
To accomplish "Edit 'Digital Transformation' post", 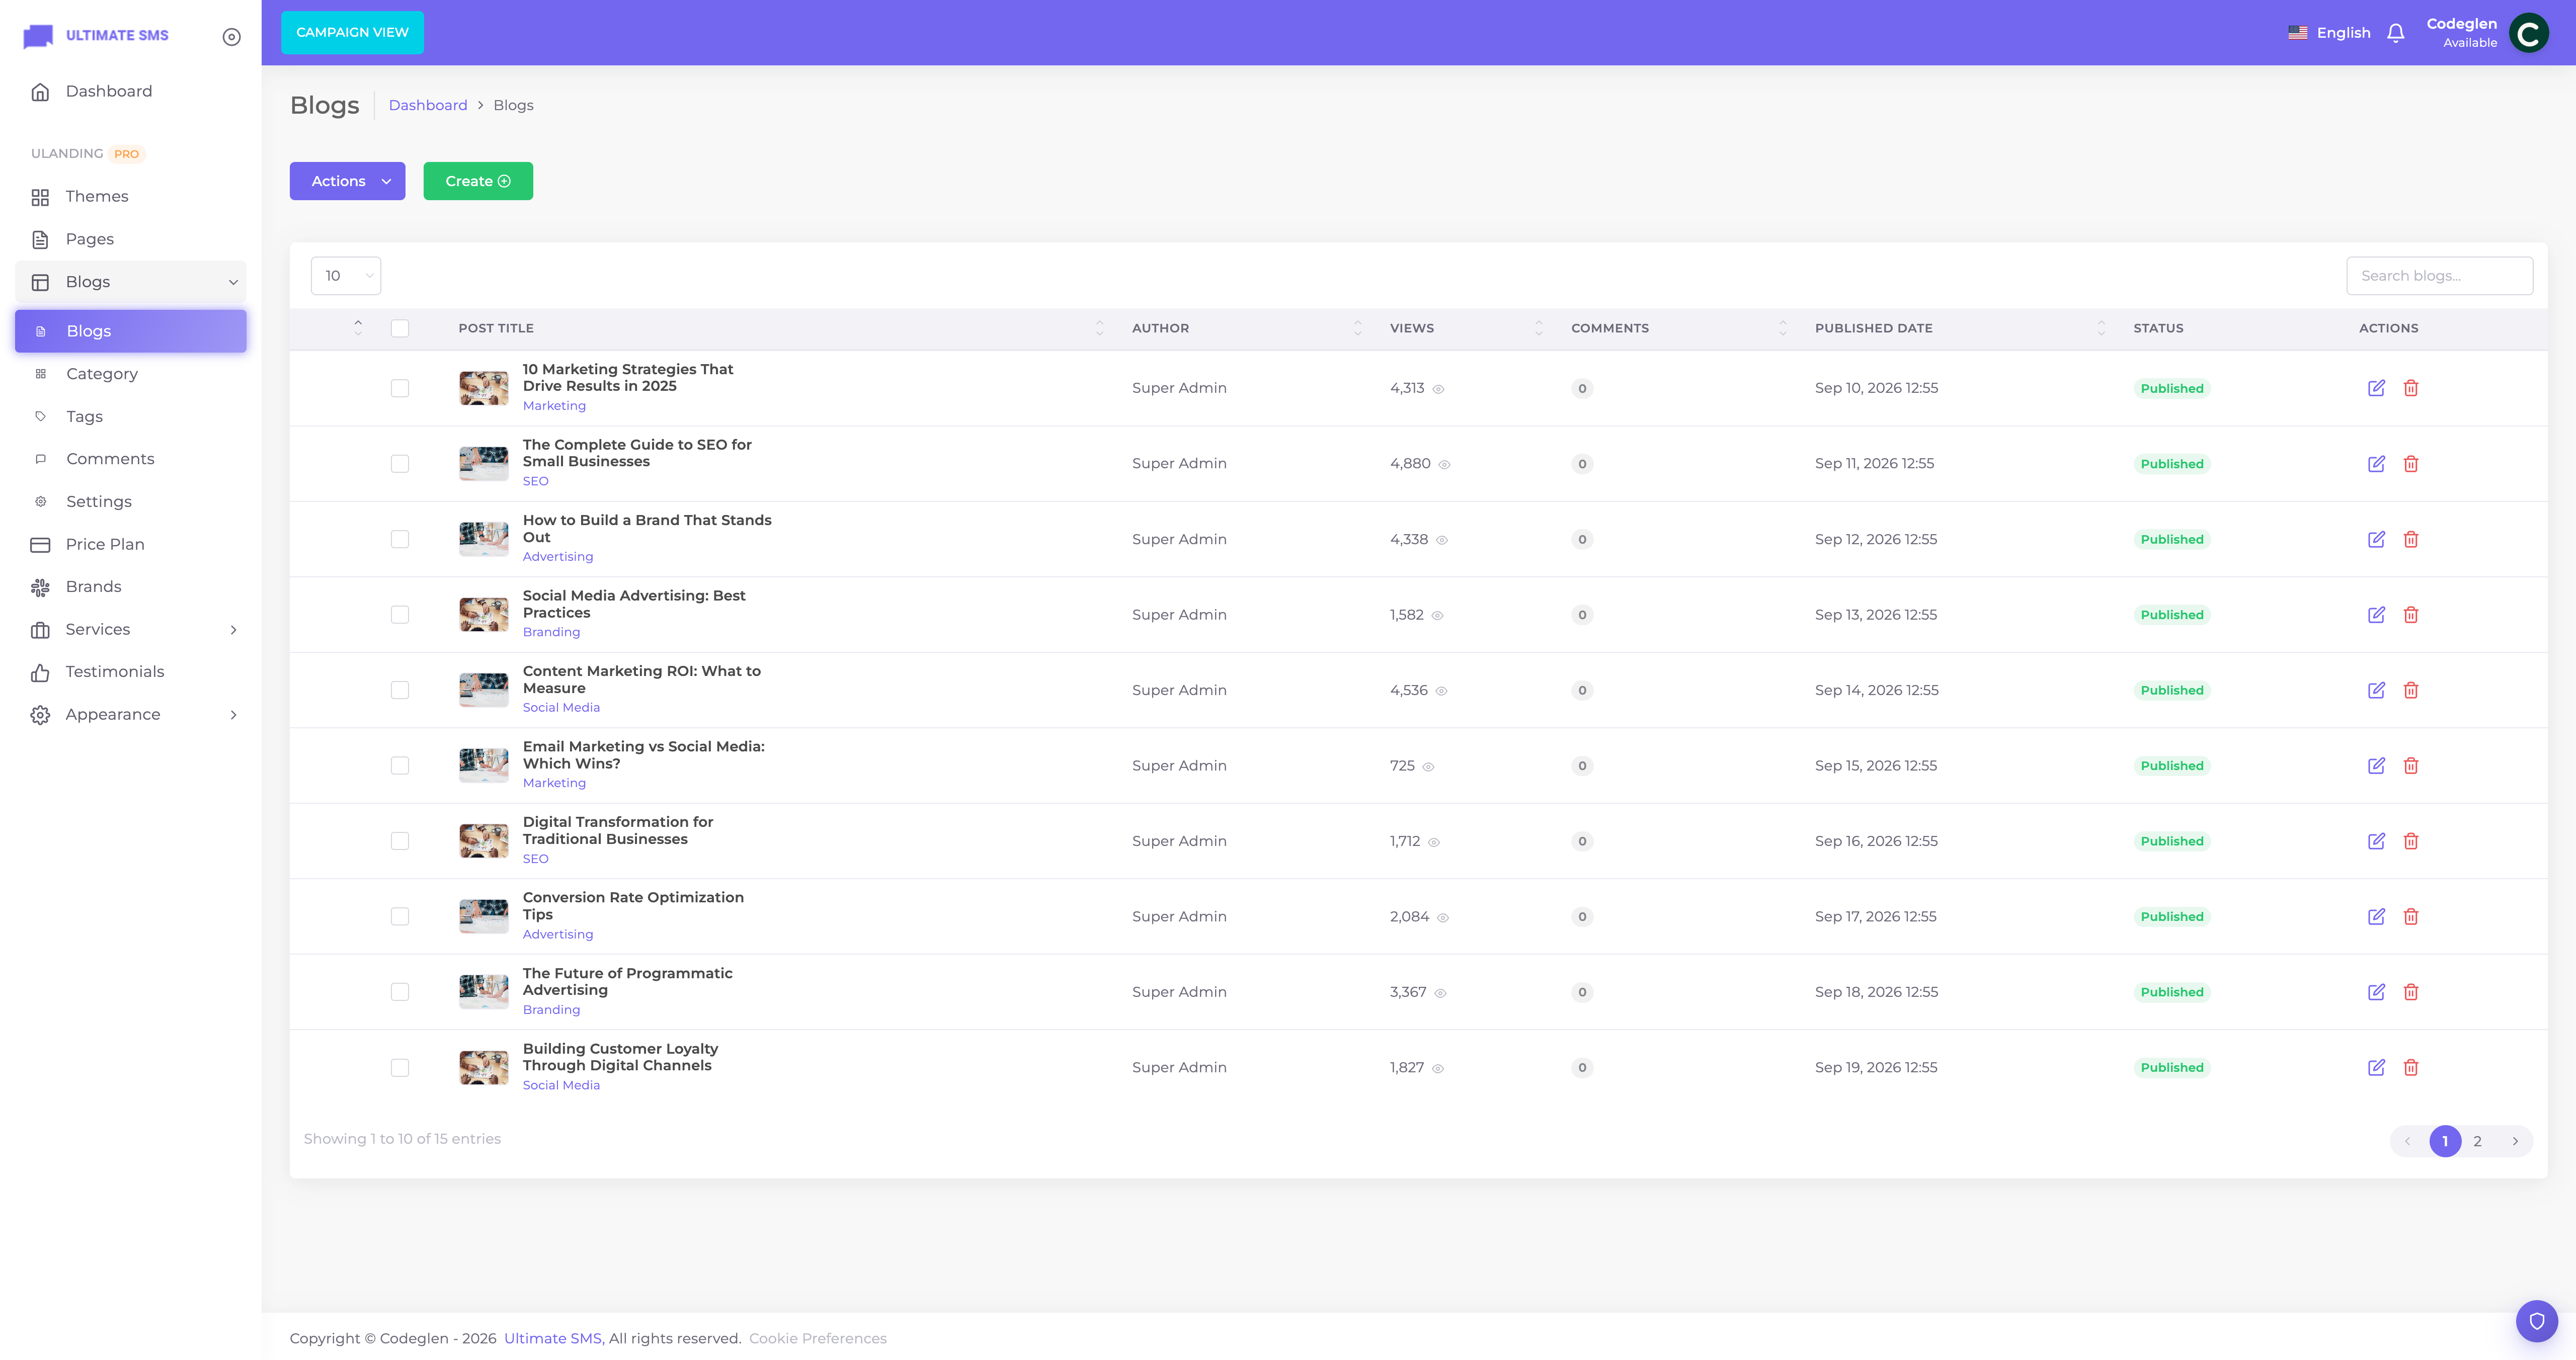I will pyautogui.click(x=2376, y=841).
